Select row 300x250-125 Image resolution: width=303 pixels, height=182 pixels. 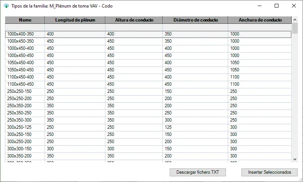(x=148, y=127)
